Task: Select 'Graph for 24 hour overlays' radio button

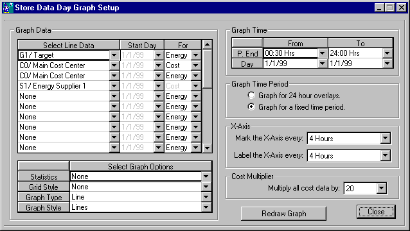Action: [251, 95]
